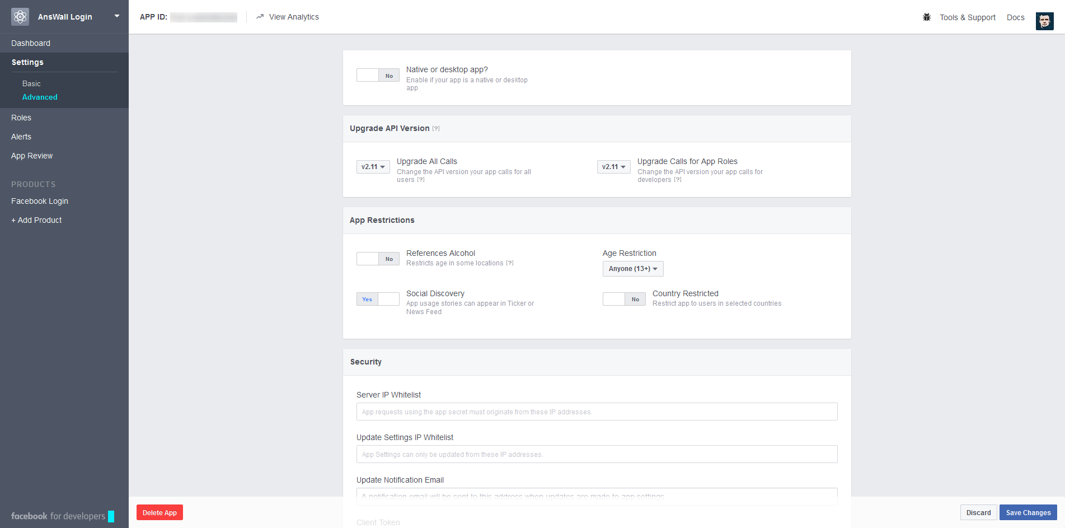The height and width of the screenshot is (528, 1065).
Task: Open Upgrade Calls for App Roles dropdown
Action: coord(614,167)
